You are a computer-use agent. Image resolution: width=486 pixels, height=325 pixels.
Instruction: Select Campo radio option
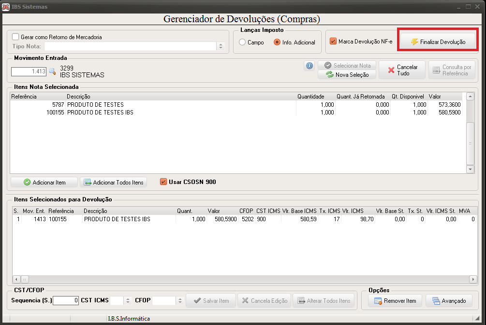coord(242,42)
